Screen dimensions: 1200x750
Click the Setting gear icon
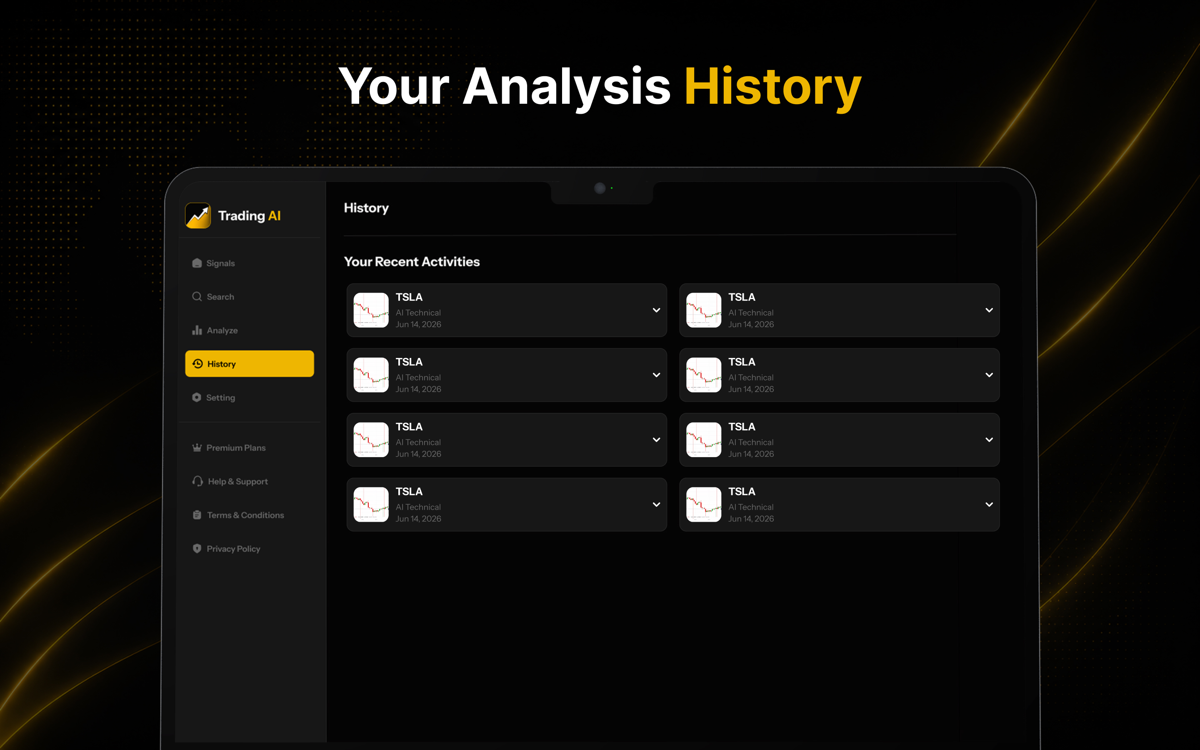pos(197,397)
